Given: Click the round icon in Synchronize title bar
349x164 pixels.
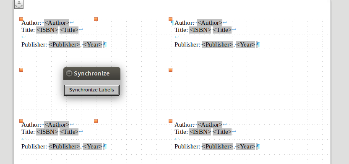Looking at the screenshot, I should click(x=69, y=73).
